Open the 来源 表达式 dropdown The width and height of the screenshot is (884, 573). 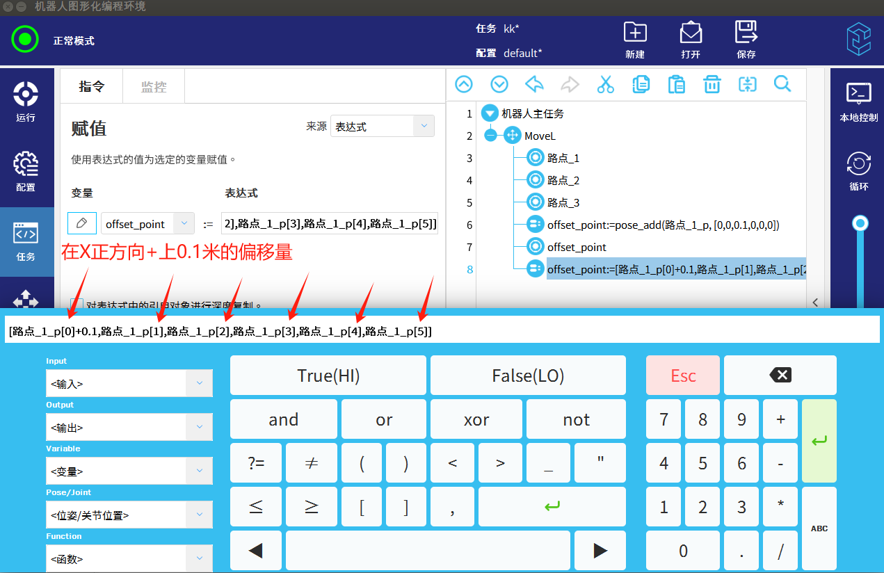pos(382,127)
